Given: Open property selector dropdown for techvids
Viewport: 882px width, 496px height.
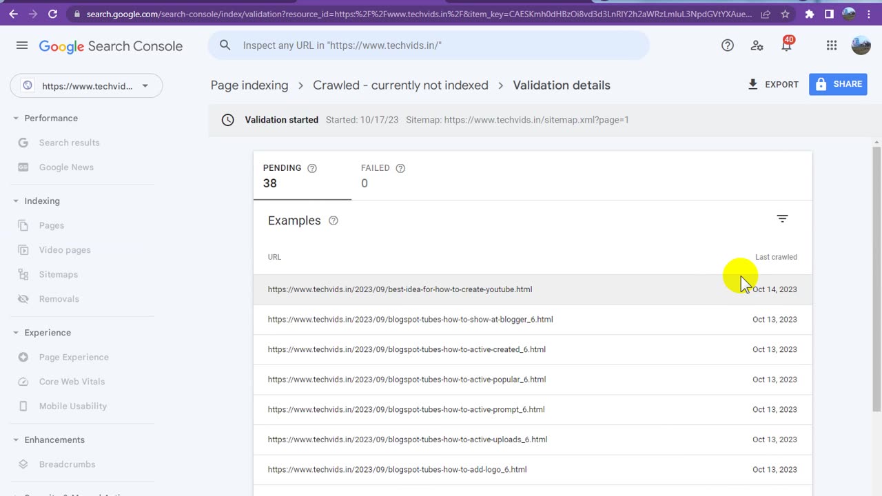Looking at the screenshot, I should click(x=86, y=86).
